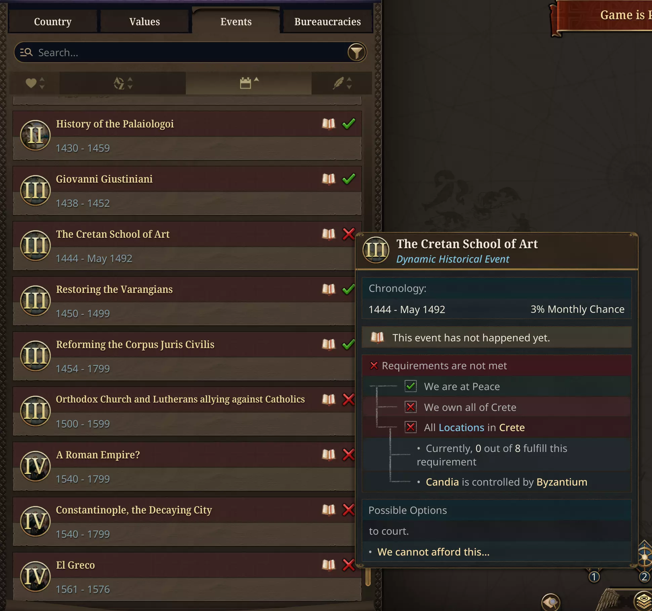The image size is (652, 611).
Task: Expand the Possible Options section
Action: point(496,510)
